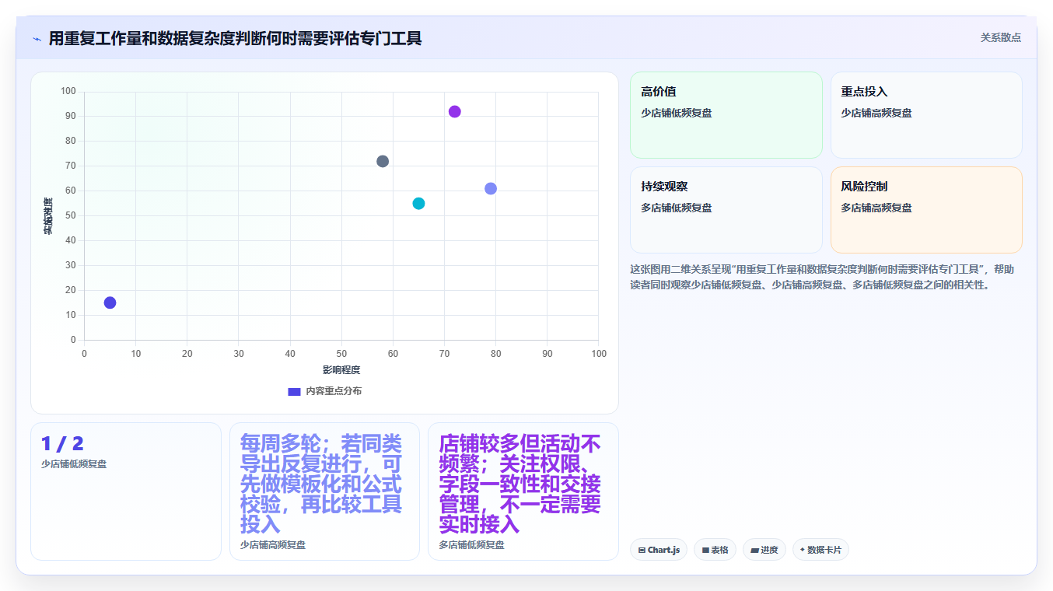
Task: Open the 高价值 quadrant card
Action: tap(726, 115)
